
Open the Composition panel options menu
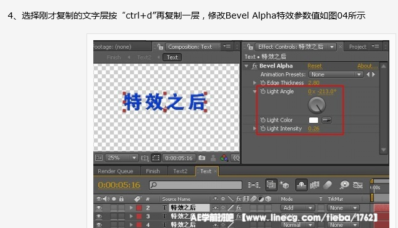click(227, 46)
